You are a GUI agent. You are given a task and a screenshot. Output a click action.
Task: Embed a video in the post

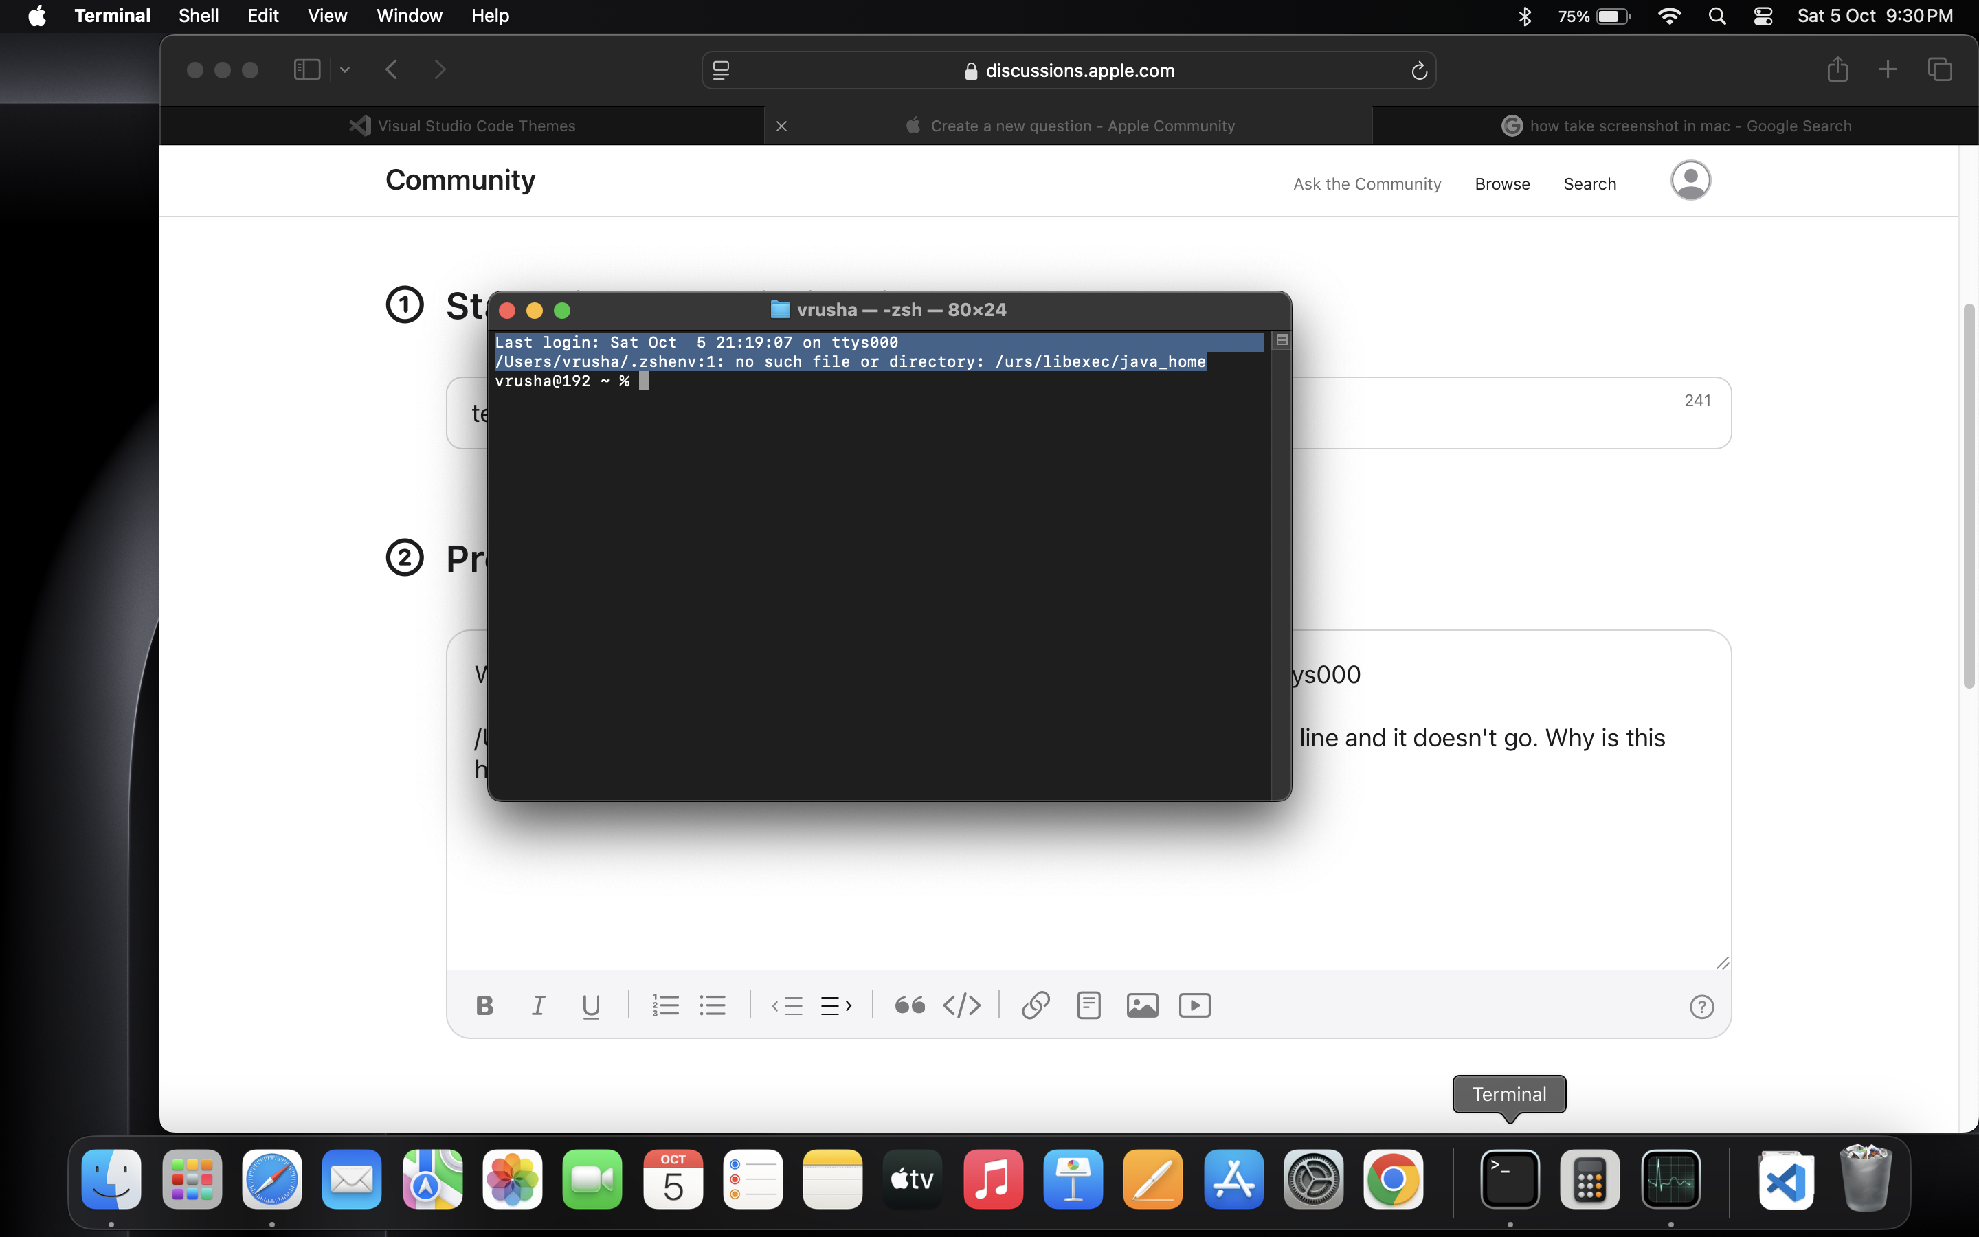click(x=1194, y=1005)
